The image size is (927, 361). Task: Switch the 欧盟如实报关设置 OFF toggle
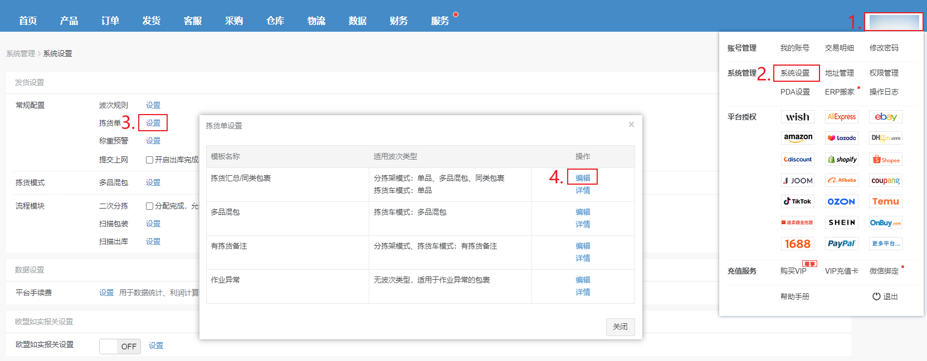120,346
